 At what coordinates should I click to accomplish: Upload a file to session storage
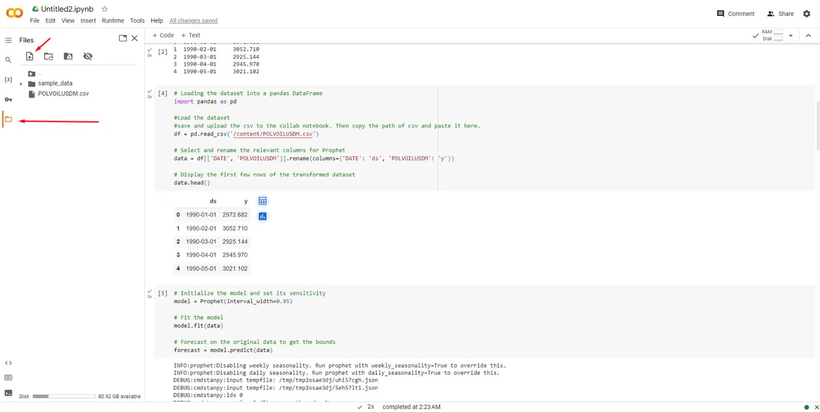[x=30, y=56]
